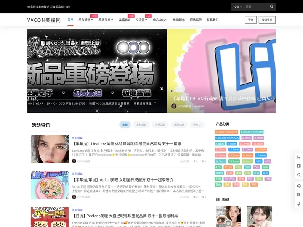Image resolution: width=303 pixels, height=227 pixels.
Task: Open Apical美瞳 女明星养成配方 article title
Action: [x=122, y=180]
